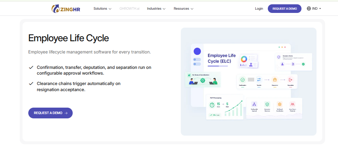Open the Resources dropdown
This screenshot has width=338, height=160.
pyautogui.click(x=183, y=9)
